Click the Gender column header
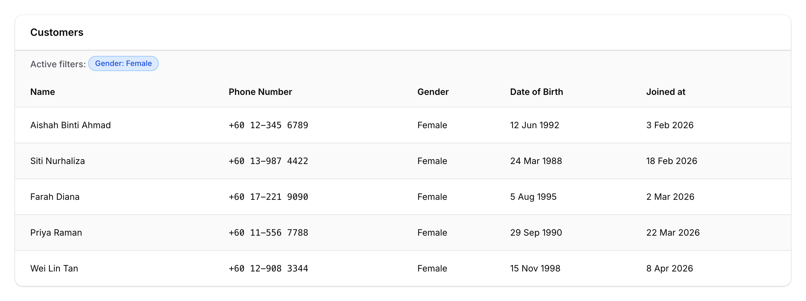This screenshot has height=301, width=806. 433,92
